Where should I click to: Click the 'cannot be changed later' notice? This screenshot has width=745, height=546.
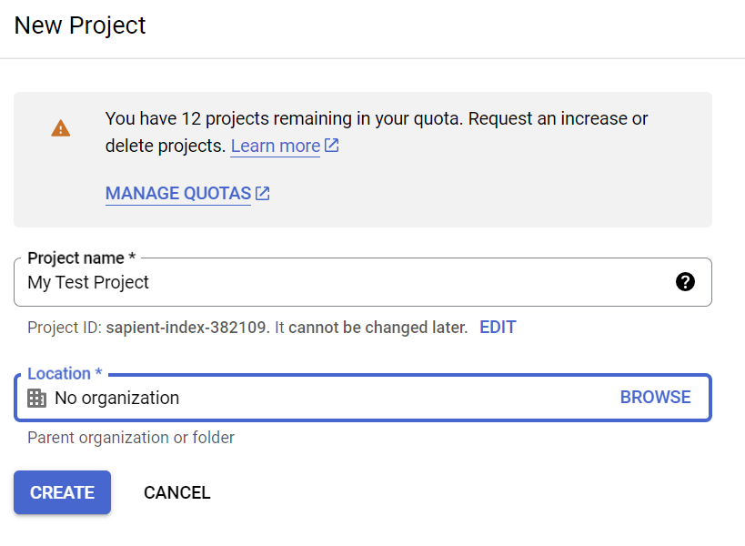(x=378, y=327)
